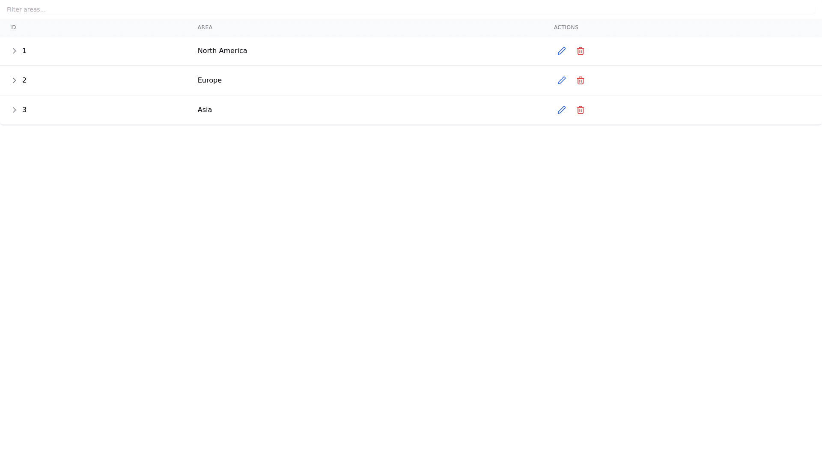Click ID number 2 cell
The image size is (822, 462).
(24, 80)
